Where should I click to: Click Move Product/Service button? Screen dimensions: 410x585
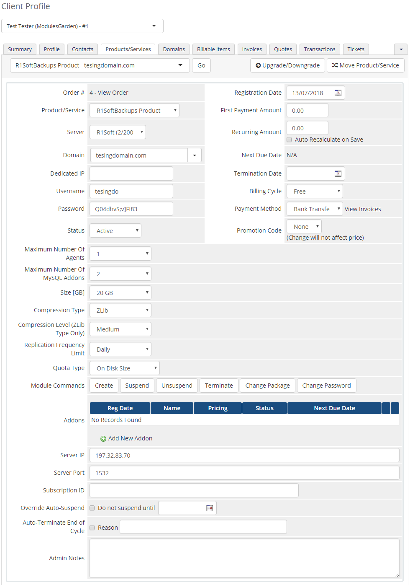point(365,65)
